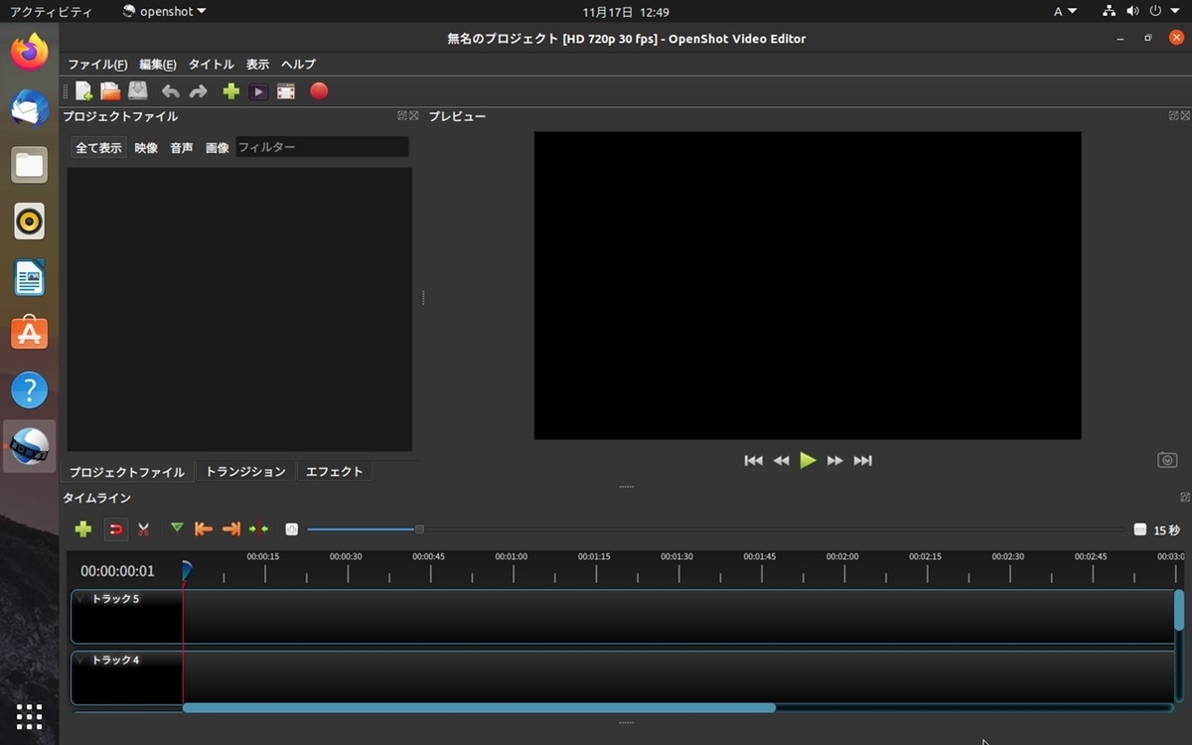Fast forward the preview playback
Viewport: 1192px width, 745px height.
tap(835, 461)
